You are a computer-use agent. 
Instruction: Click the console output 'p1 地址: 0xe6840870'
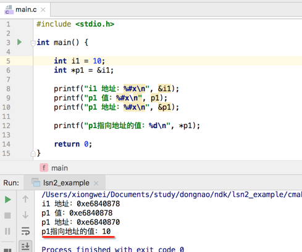[81, 222]
